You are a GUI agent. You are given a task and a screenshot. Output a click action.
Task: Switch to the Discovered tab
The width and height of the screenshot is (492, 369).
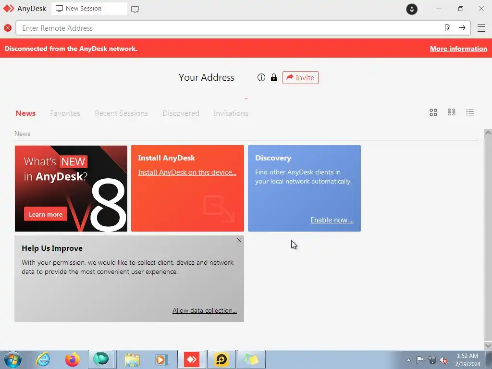point(181,113)
